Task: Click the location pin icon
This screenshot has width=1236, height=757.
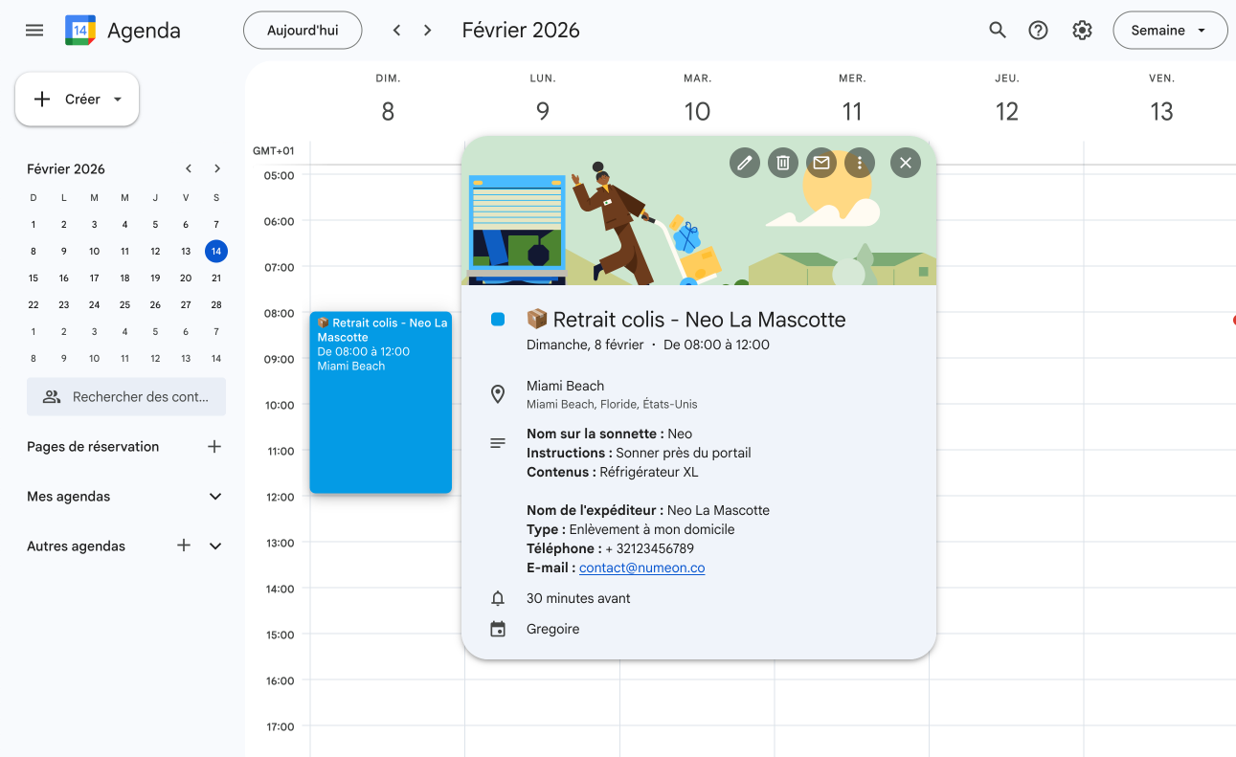Action: click(498, 394)
